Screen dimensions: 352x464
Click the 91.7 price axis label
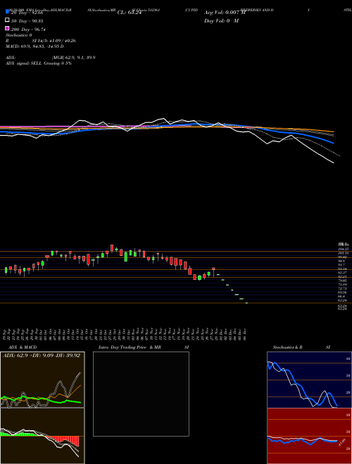[x=341, y=265]
